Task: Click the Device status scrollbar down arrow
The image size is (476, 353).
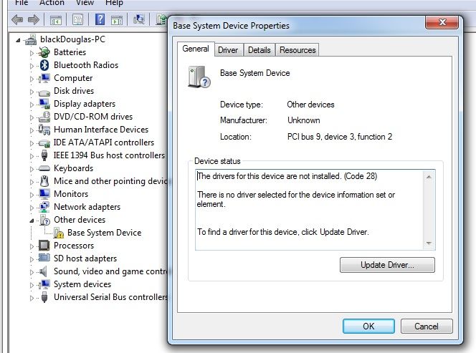Action: pos(429,244)
